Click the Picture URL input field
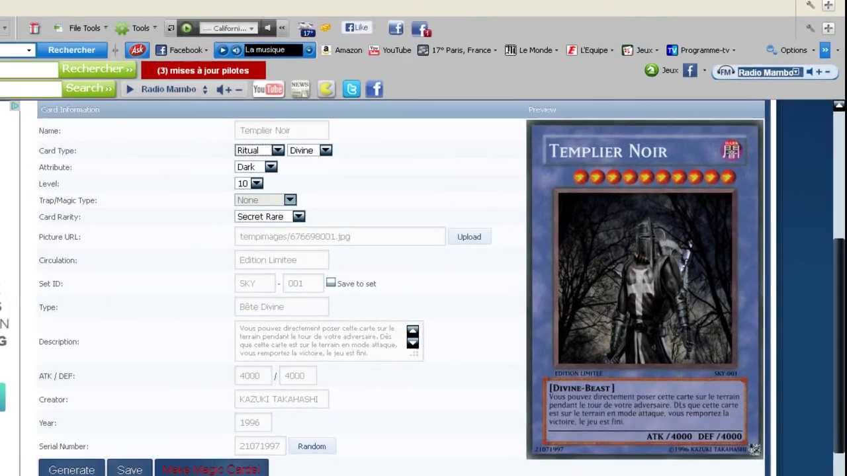Image resolution: width=847 pixels, height=476 pixels. (x=340, y=237)
